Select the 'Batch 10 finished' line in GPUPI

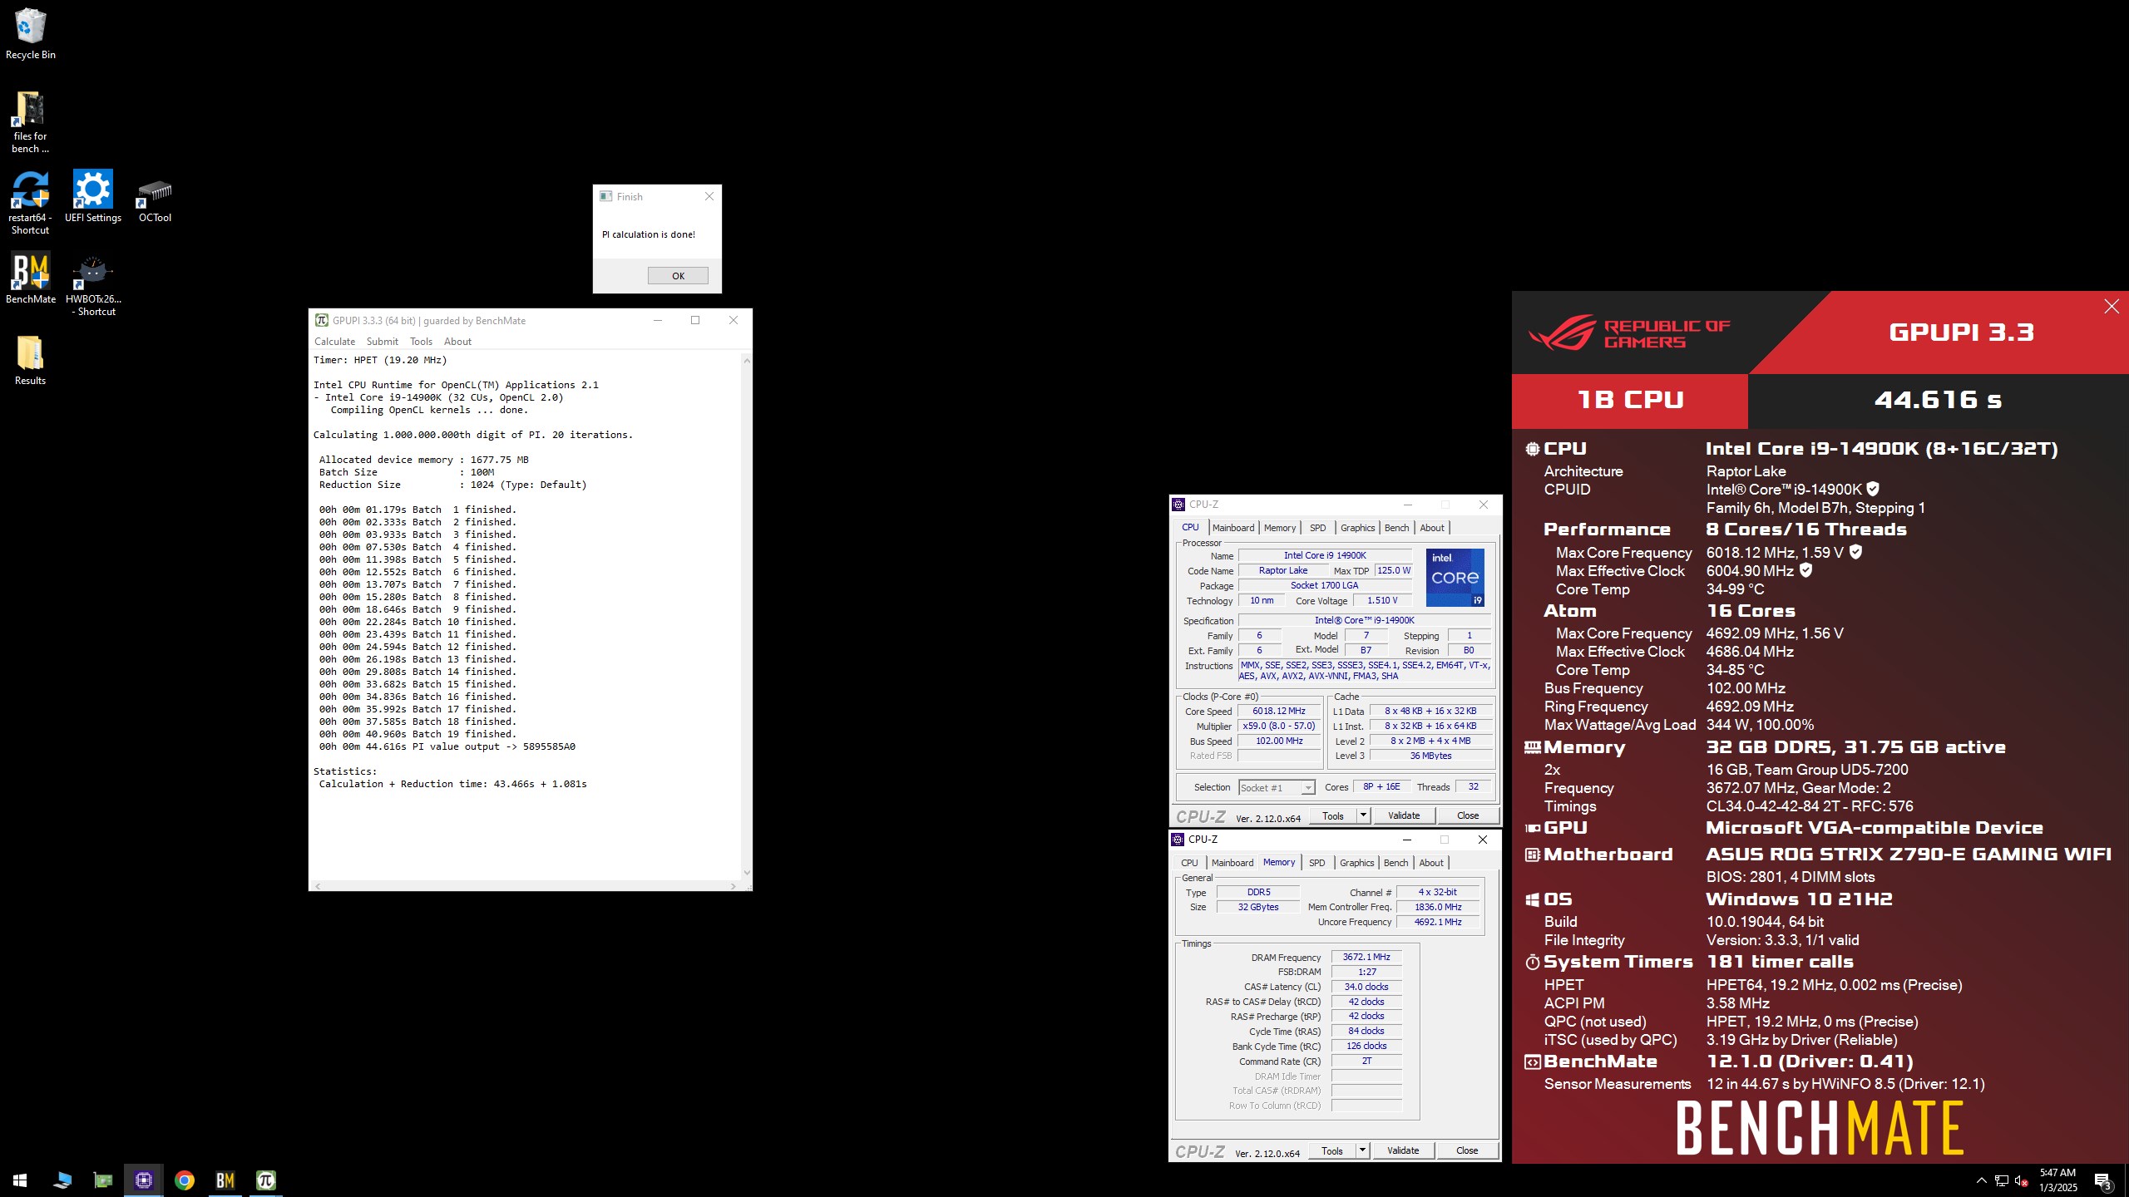417,622
